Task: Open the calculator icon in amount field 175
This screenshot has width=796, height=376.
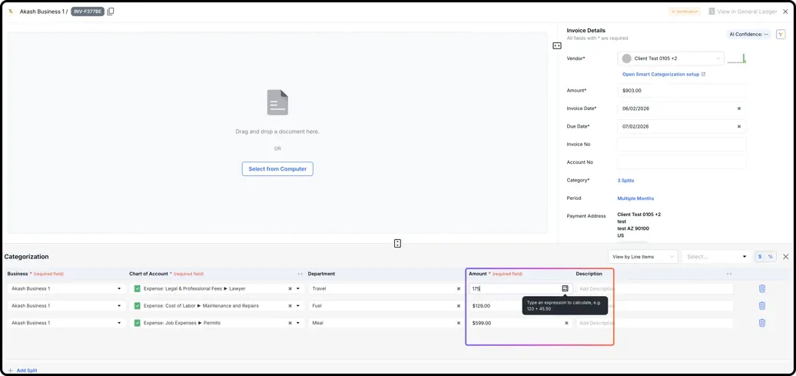Action: pos(565,288)
